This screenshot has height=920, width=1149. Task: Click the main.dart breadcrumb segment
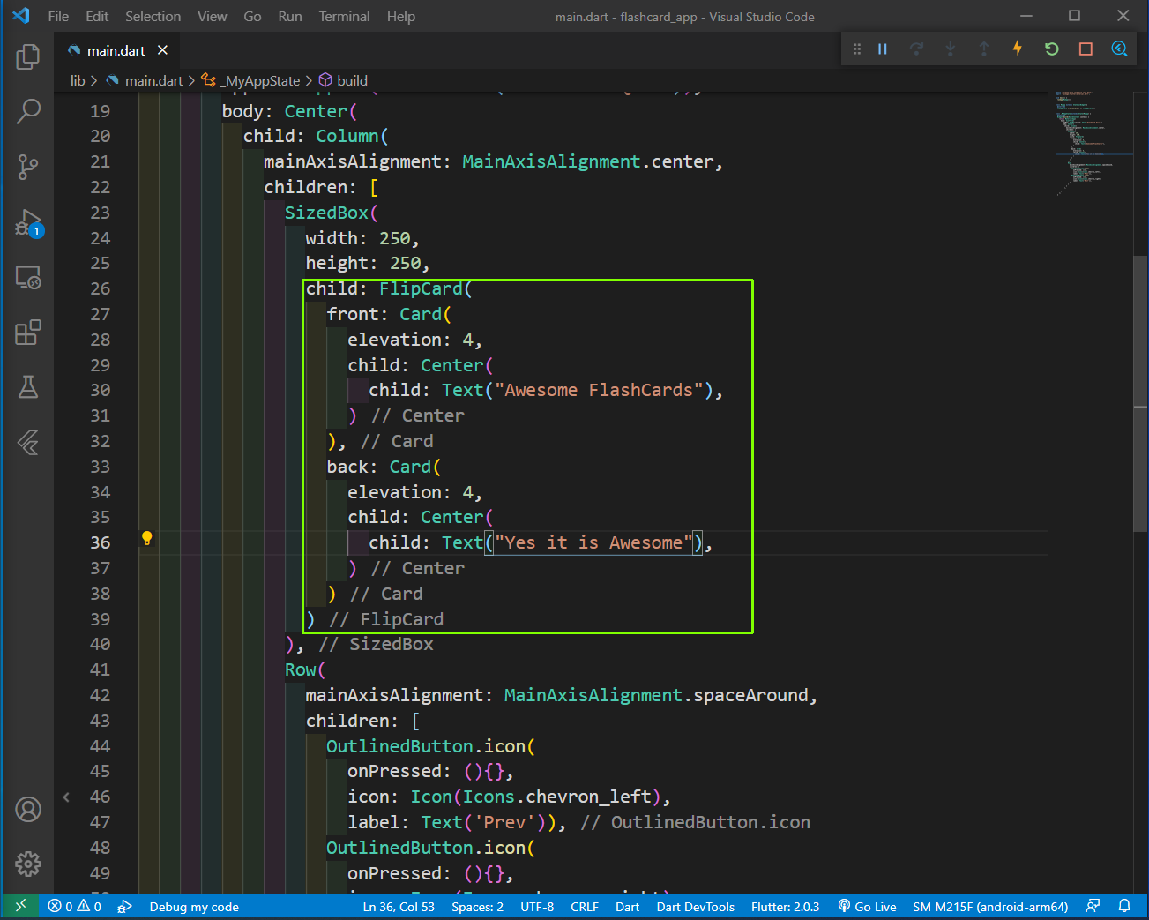point(145,80)
